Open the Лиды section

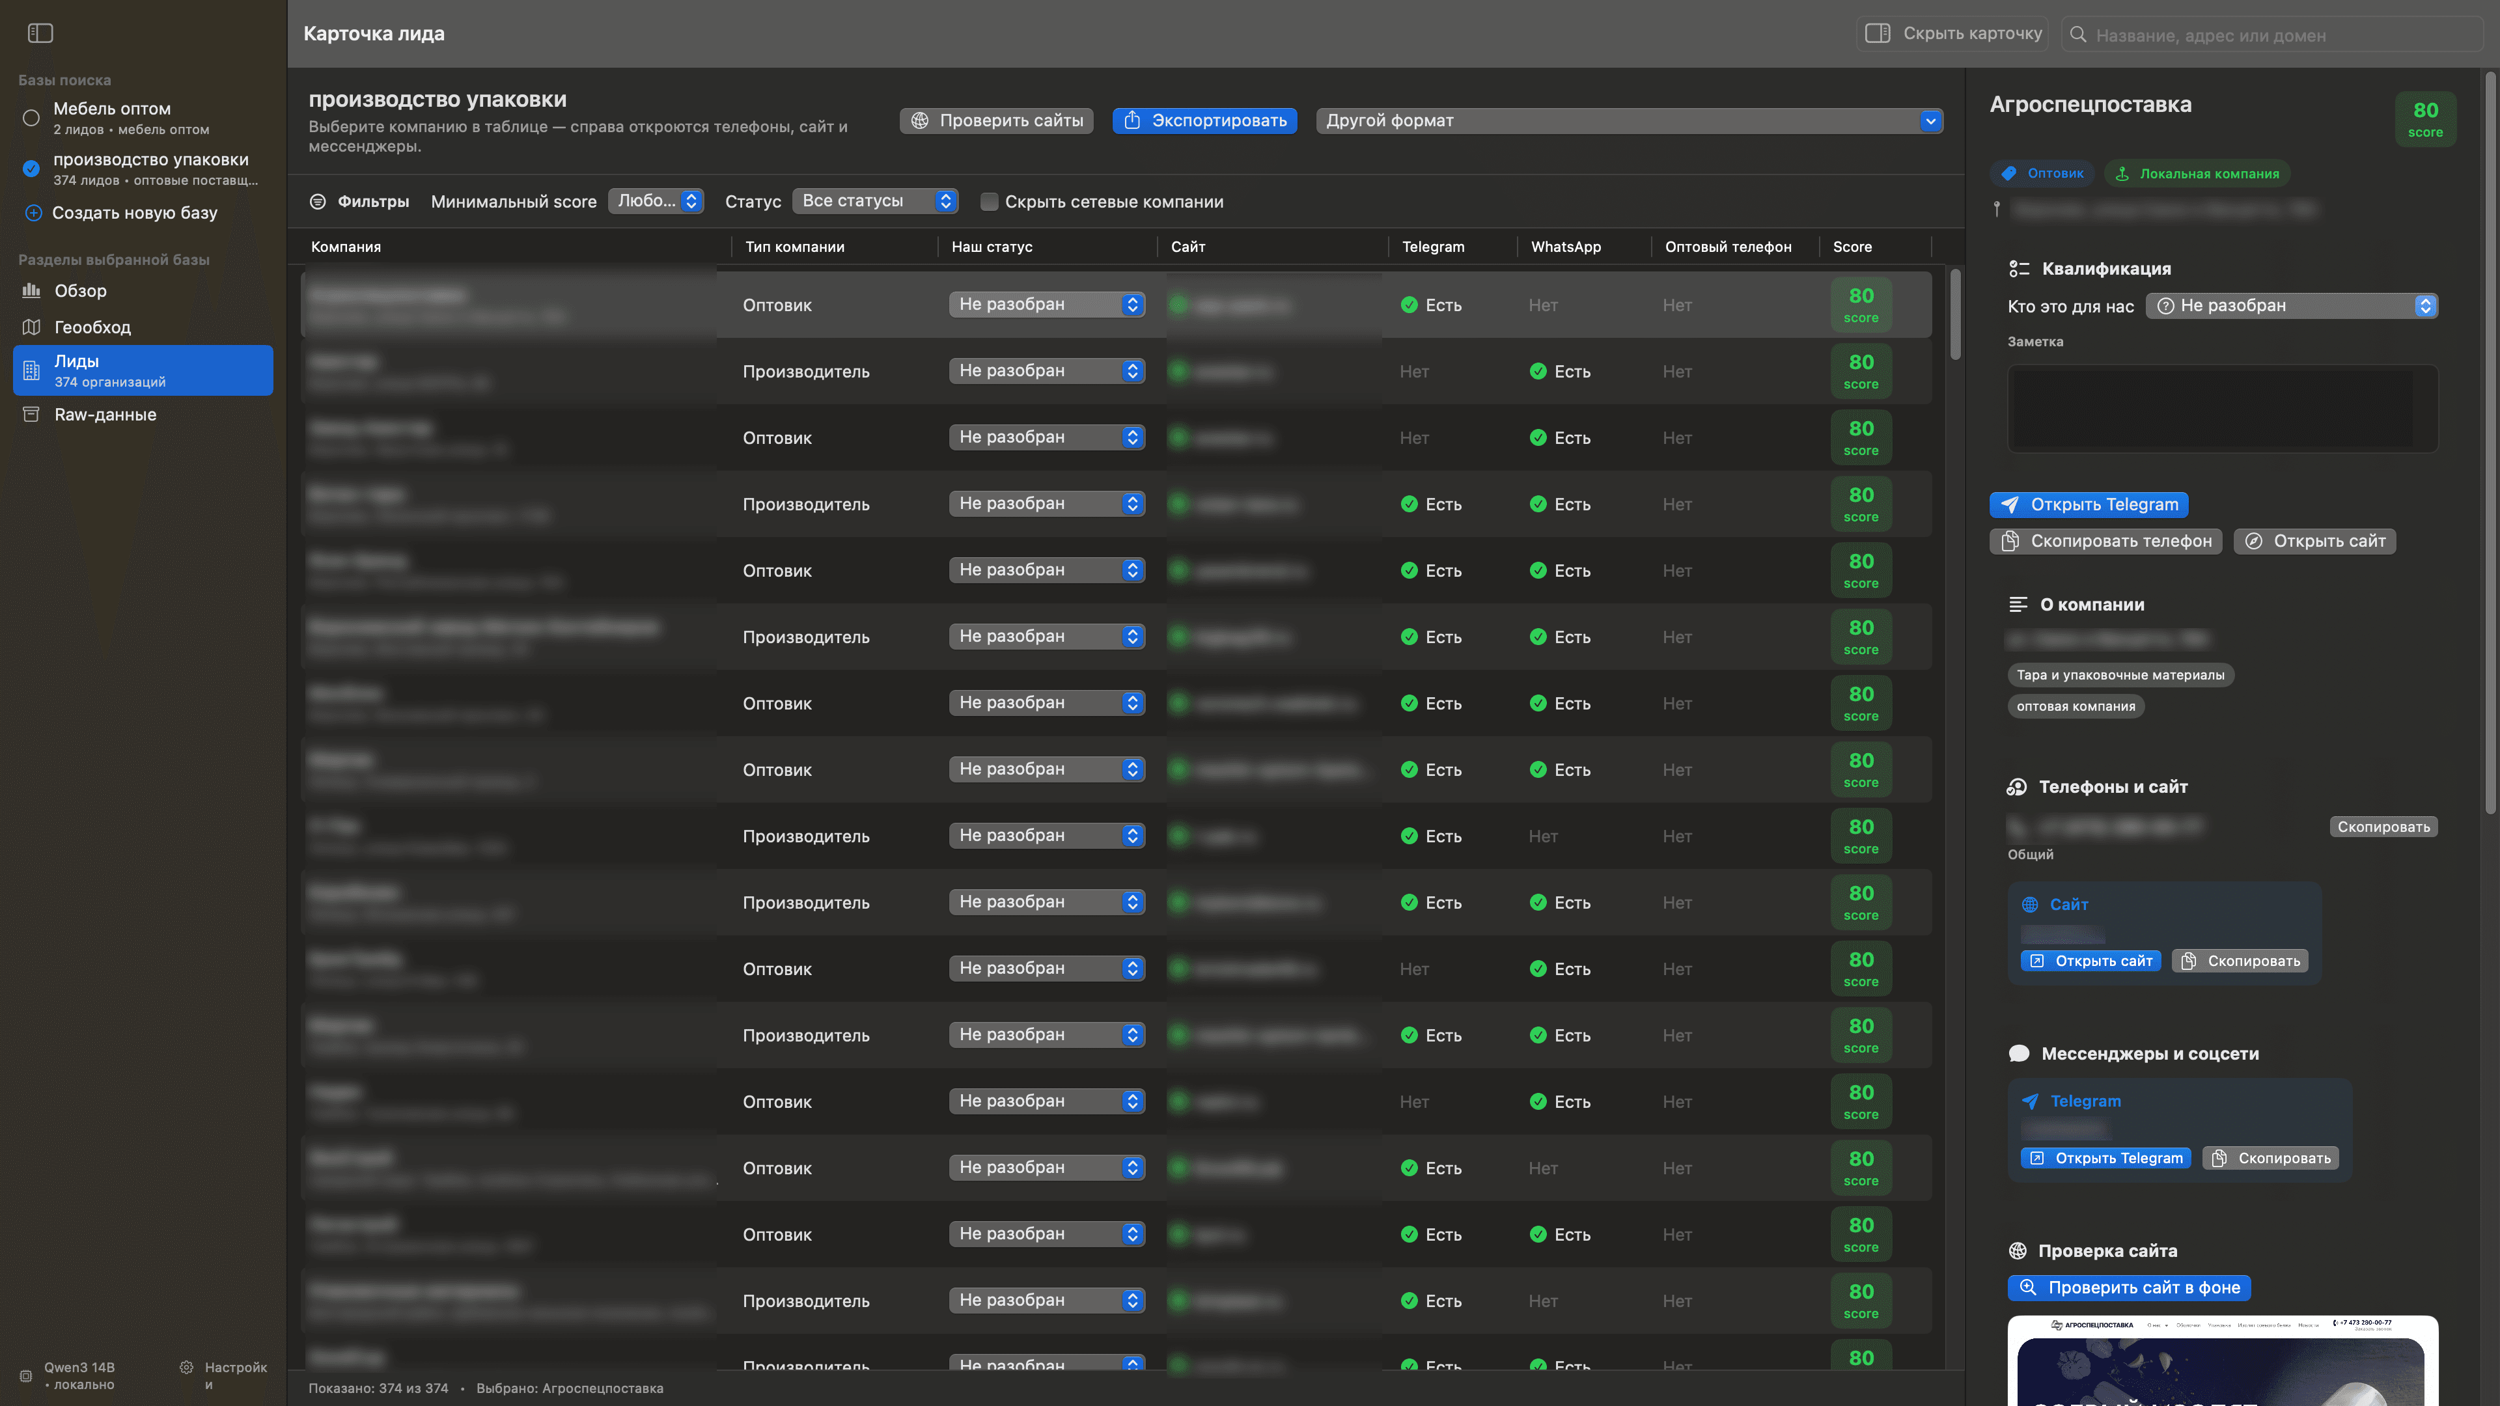(144, 370)
